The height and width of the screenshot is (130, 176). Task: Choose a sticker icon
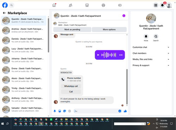point(64,111)
